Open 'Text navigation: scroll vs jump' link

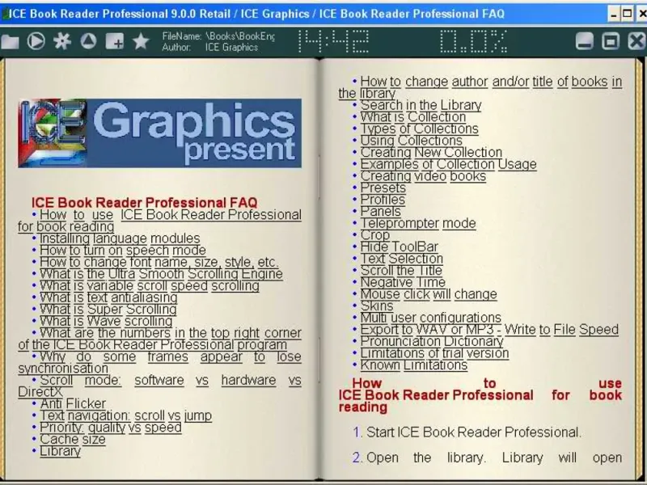coord(125,415)
